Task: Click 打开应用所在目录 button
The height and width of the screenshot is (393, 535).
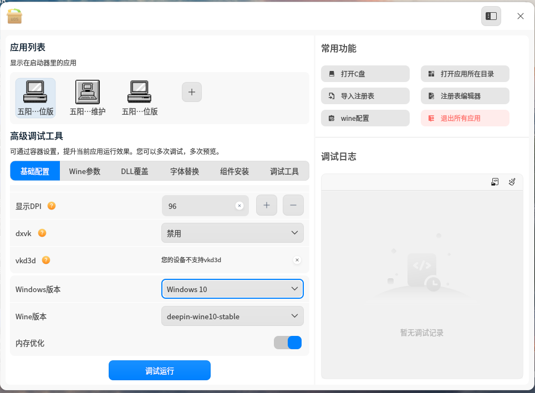Action: tap(465, 74)
